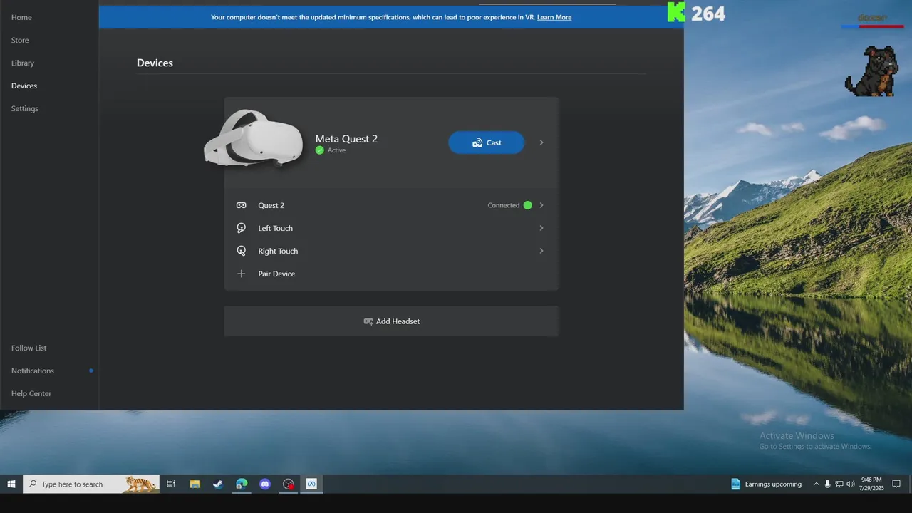
Task: Click the Cast button
Action: (487, 142)
